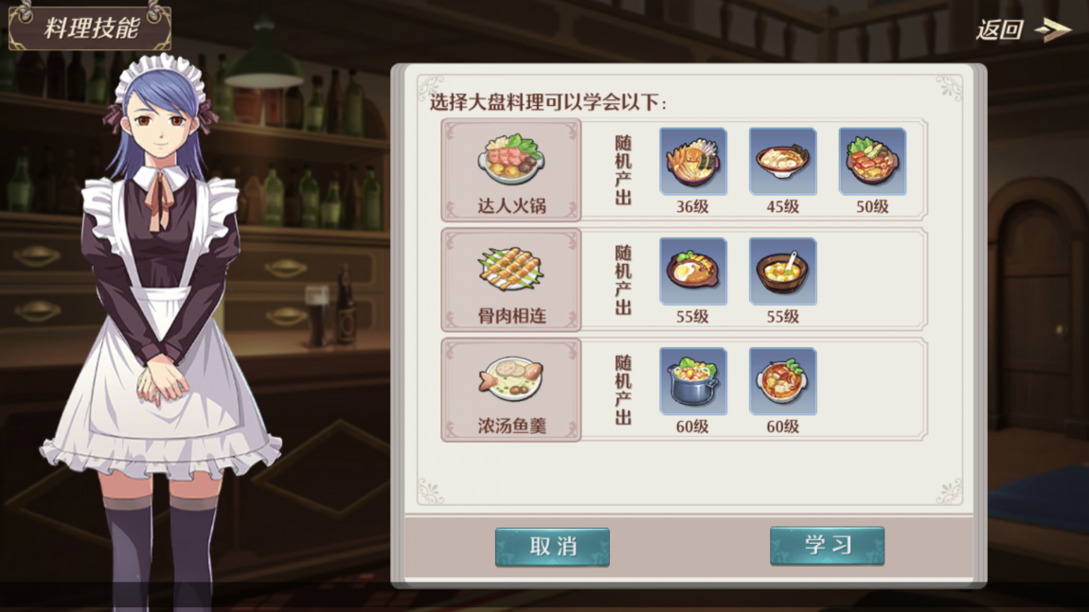Select the 浓汤鱼羹 fish soup card
The width and height of the screenshot is (1089, 612).
511,390
